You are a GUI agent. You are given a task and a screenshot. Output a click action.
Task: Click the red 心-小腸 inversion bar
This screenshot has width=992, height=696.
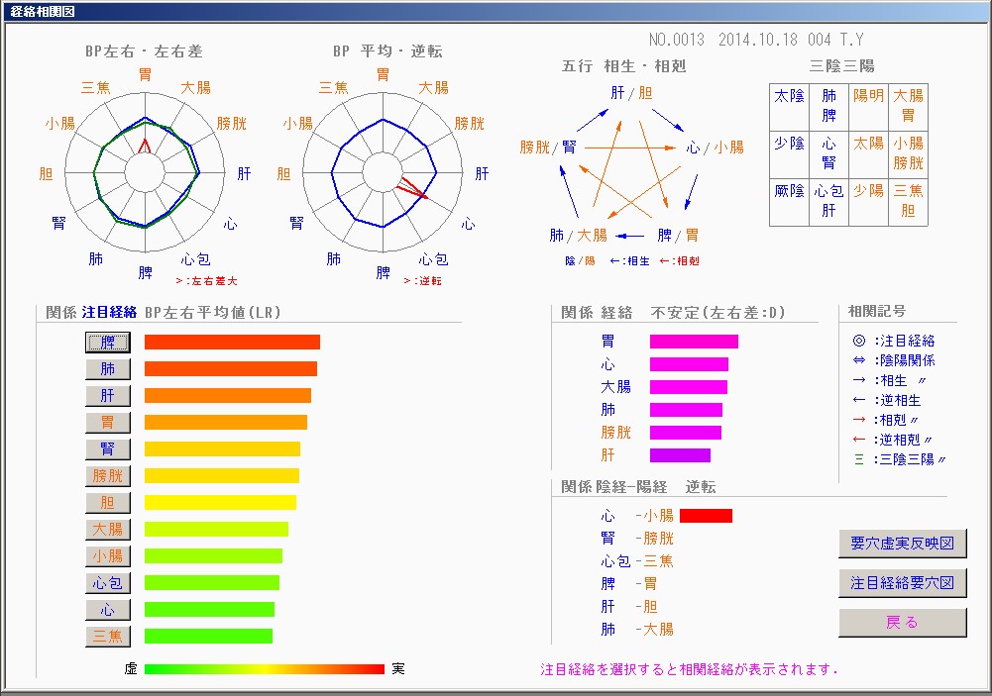tap(706, 516)
